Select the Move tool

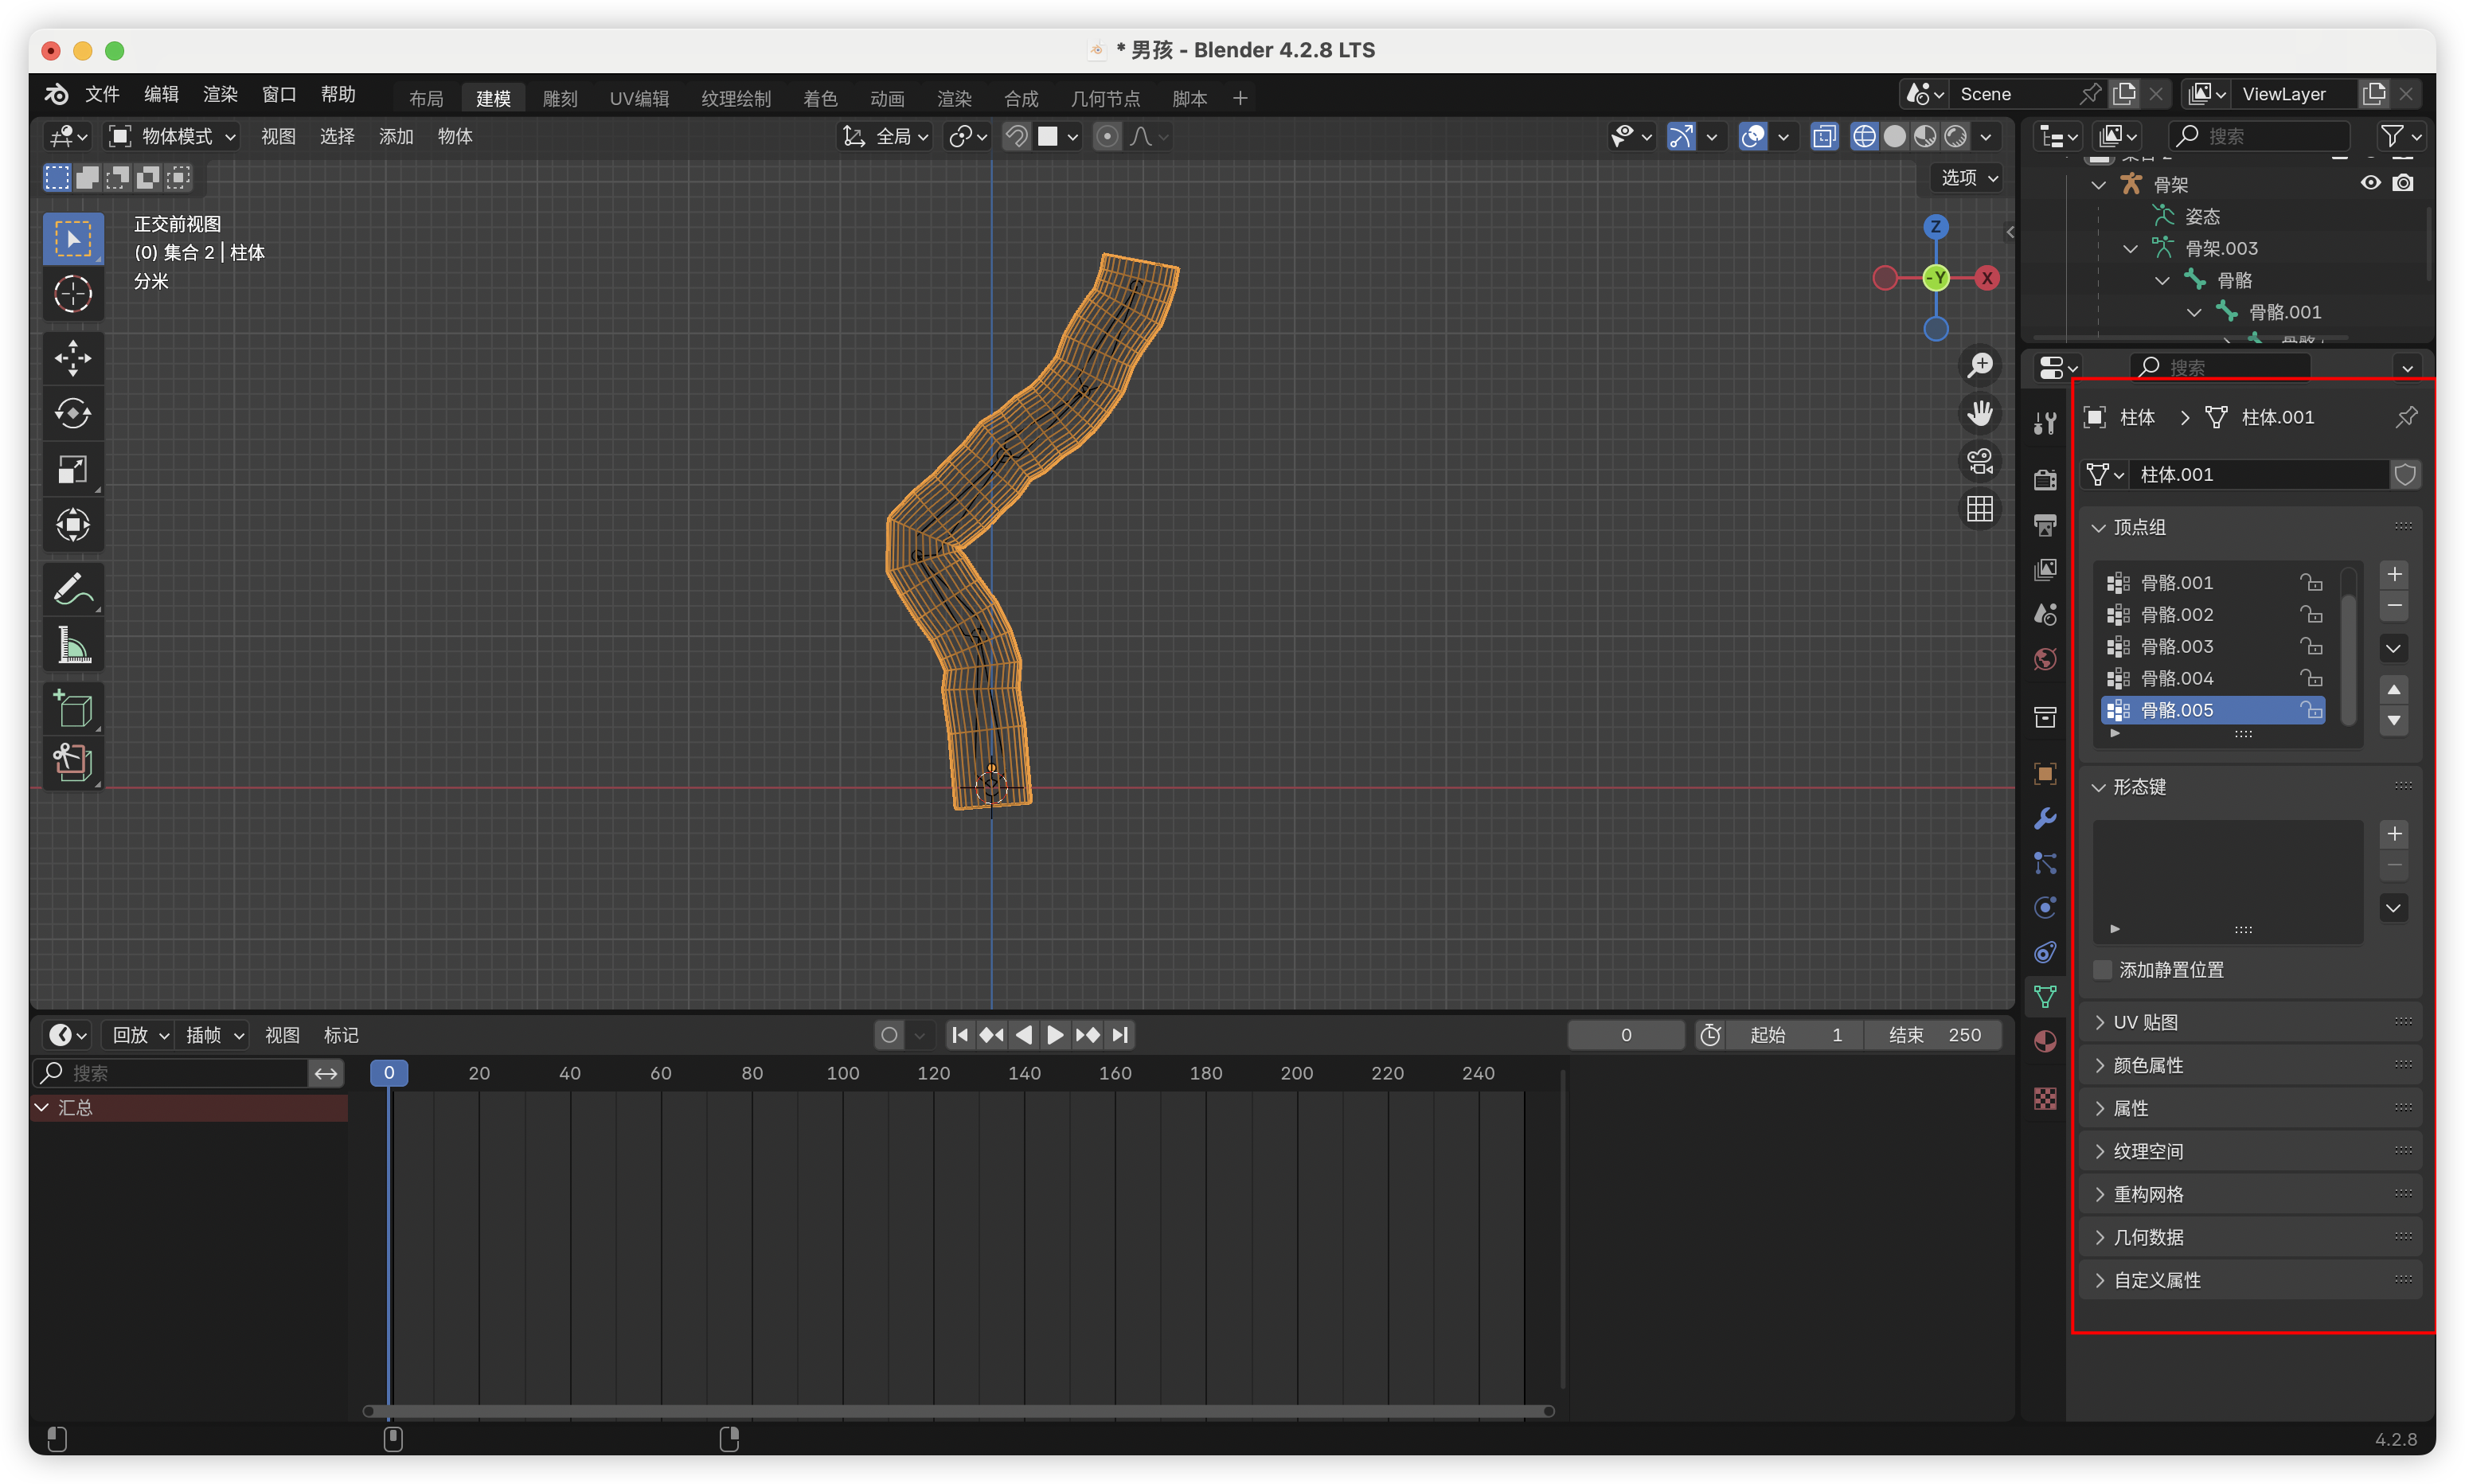tap(73, 358)
